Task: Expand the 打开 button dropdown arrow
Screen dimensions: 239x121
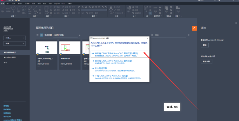Action: tap(23, 38)
